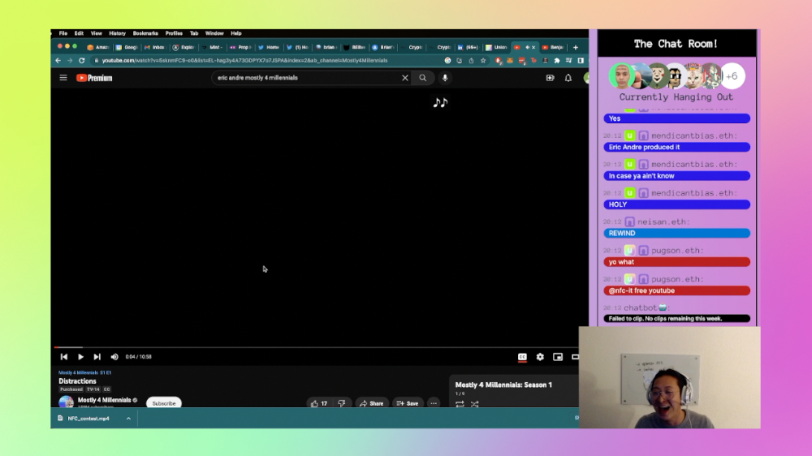
Task: Open the Window menu
Action: [x=214, y=33]
